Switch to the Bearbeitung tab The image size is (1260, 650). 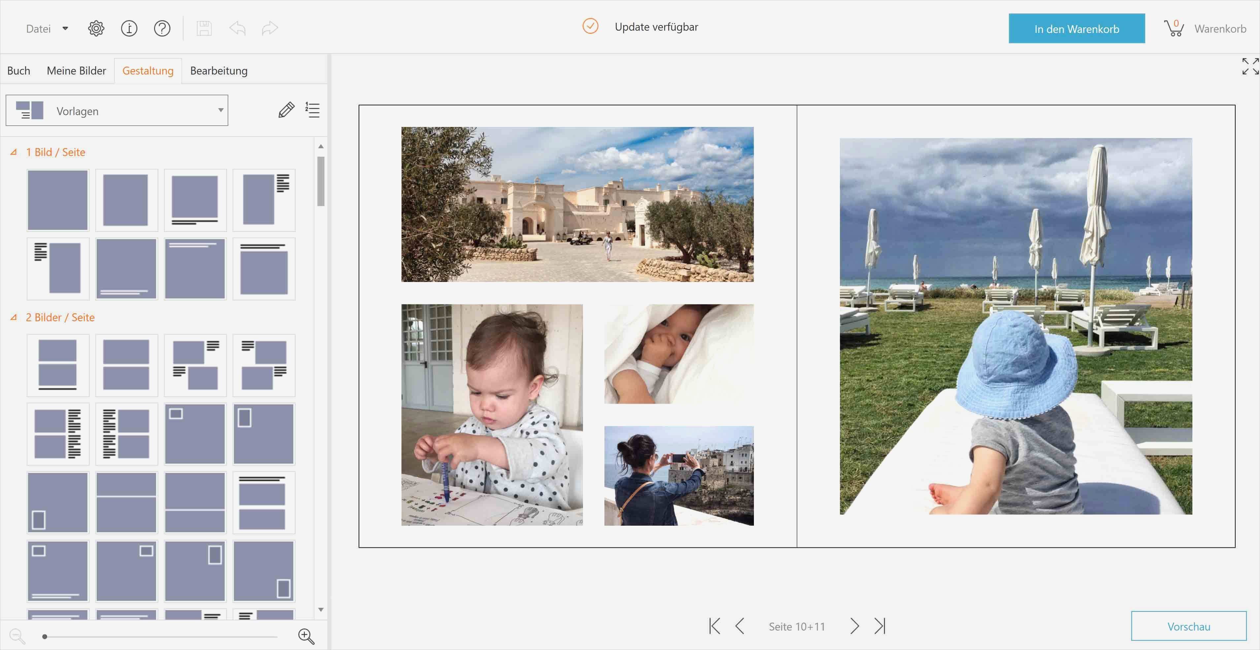tap(219, 71)
